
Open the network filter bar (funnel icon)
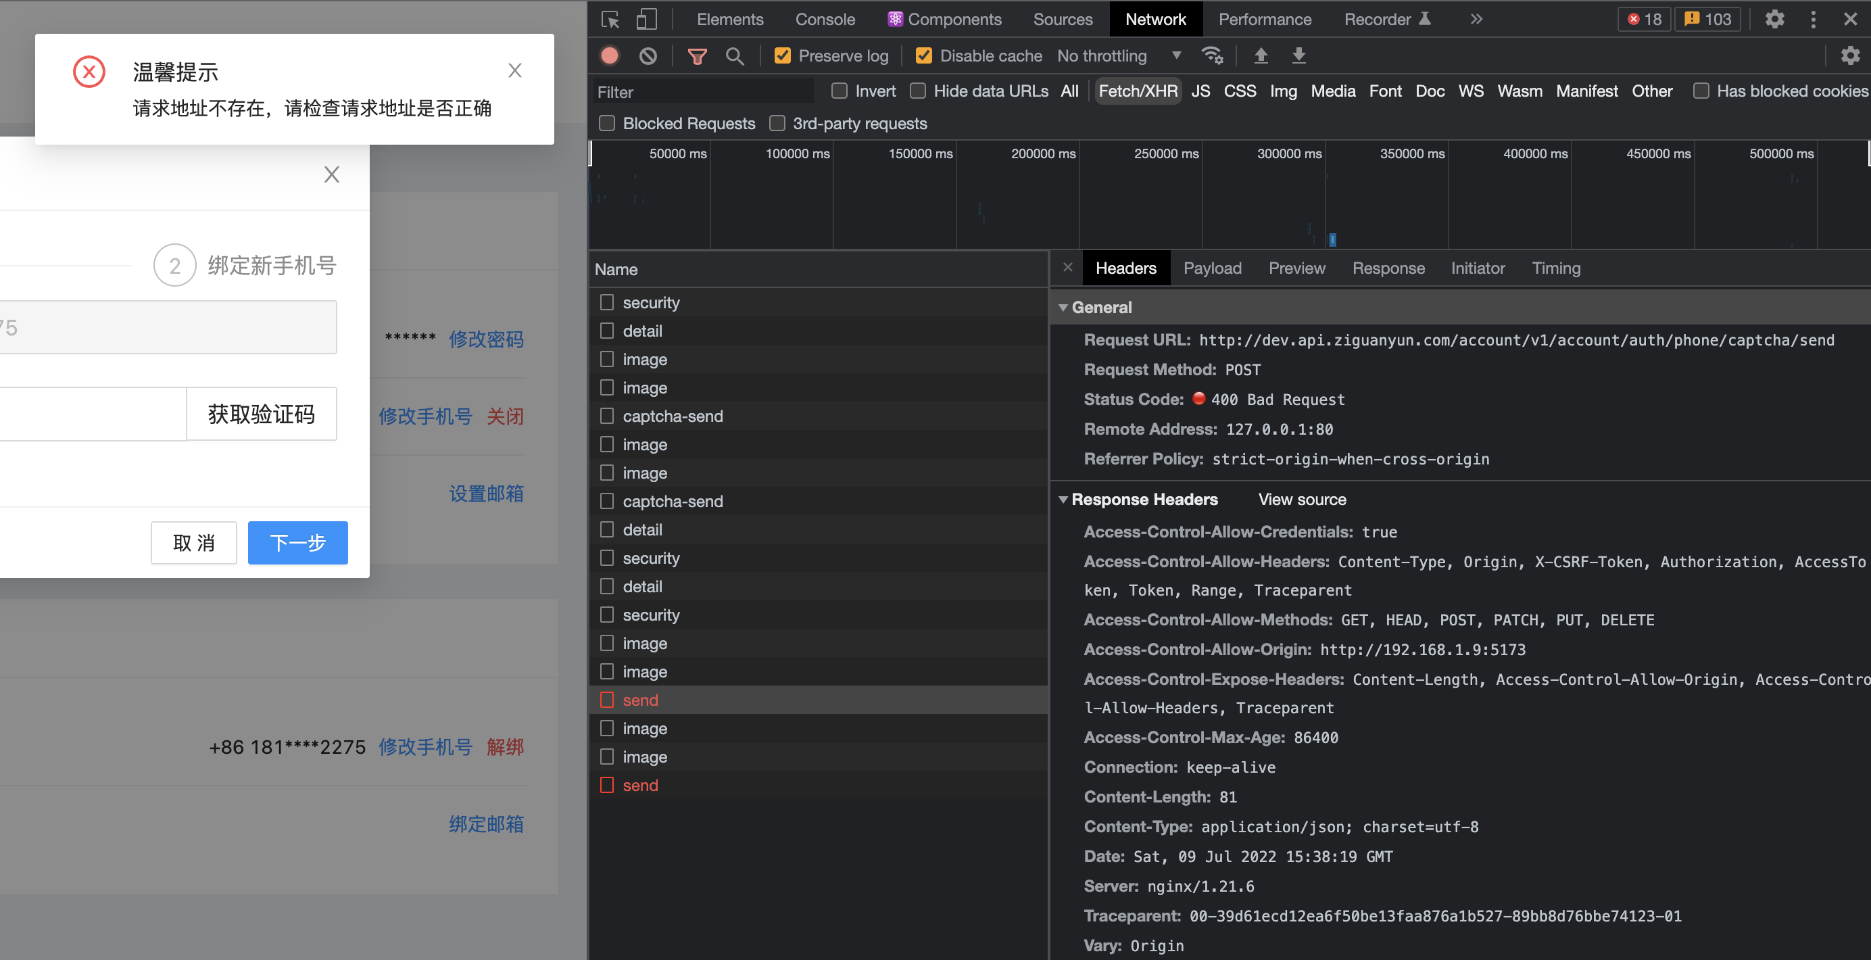(698, 55)
